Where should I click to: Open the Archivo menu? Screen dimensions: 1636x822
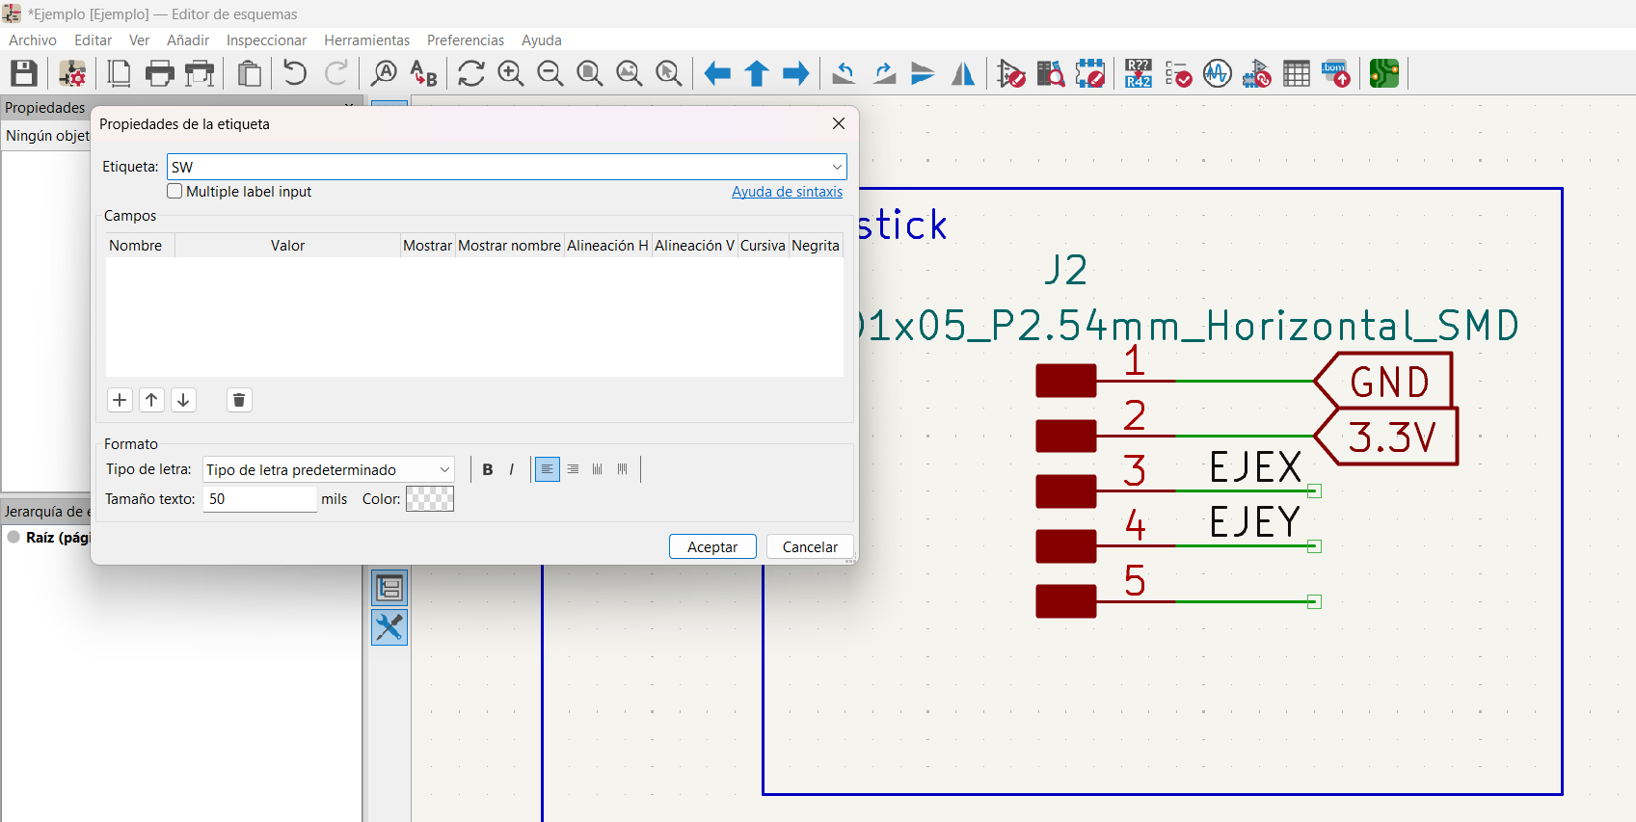tap(33, 40)
